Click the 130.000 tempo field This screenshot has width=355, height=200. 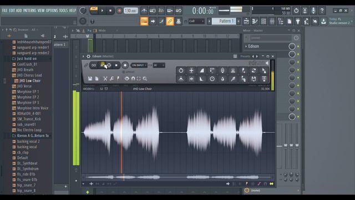(x=131, y=11)
